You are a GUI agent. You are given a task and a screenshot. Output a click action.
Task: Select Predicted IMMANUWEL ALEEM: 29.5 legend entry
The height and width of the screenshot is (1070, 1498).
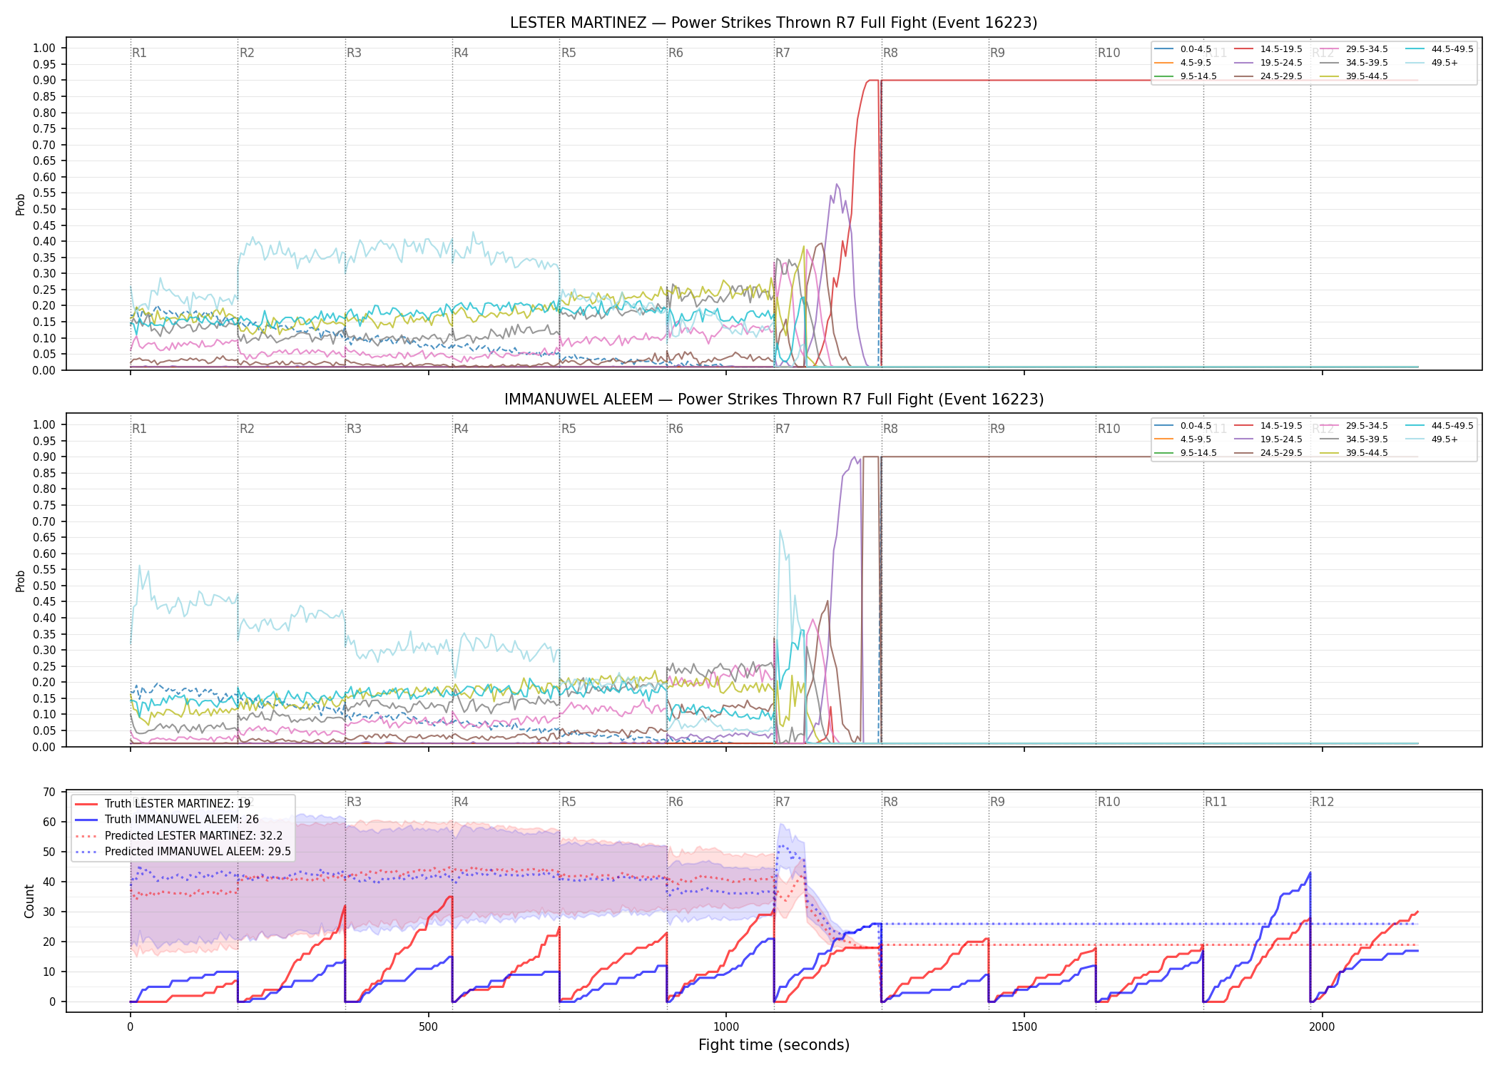(x=183, y=852)
